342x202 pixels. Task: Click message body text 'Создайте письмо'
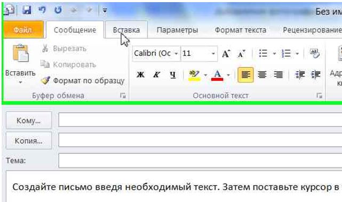(x=52, y=187)
